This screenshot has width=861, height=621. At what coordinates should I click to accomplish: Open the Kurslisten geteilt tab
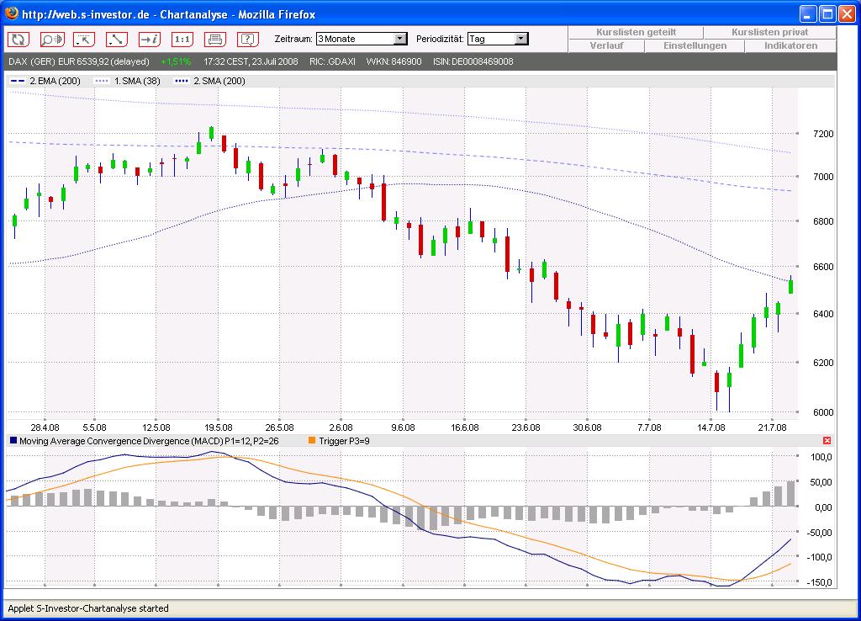pos(636,33)
